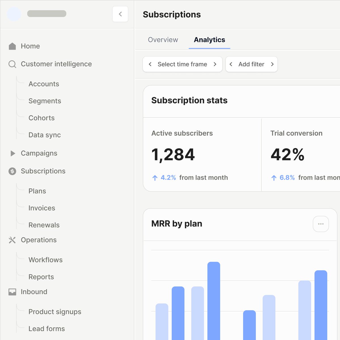The image size is (340, 340).
Task: Click the Customer intelligence magnifier icon
Action: [x=12, y=64]
